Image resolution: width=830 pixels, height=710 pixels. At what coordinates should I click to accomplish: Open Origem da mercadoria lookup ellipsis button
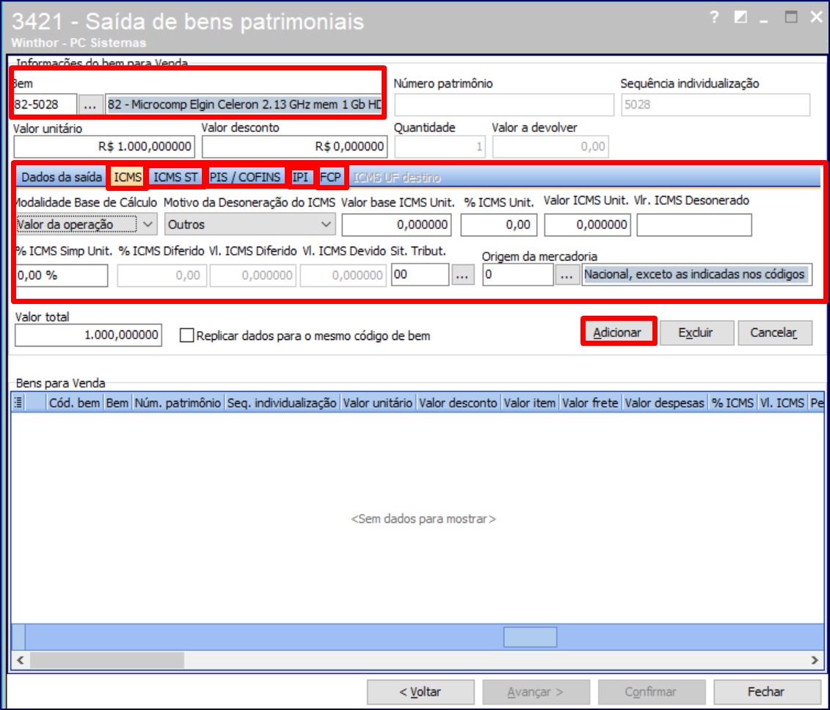point(567,275)
